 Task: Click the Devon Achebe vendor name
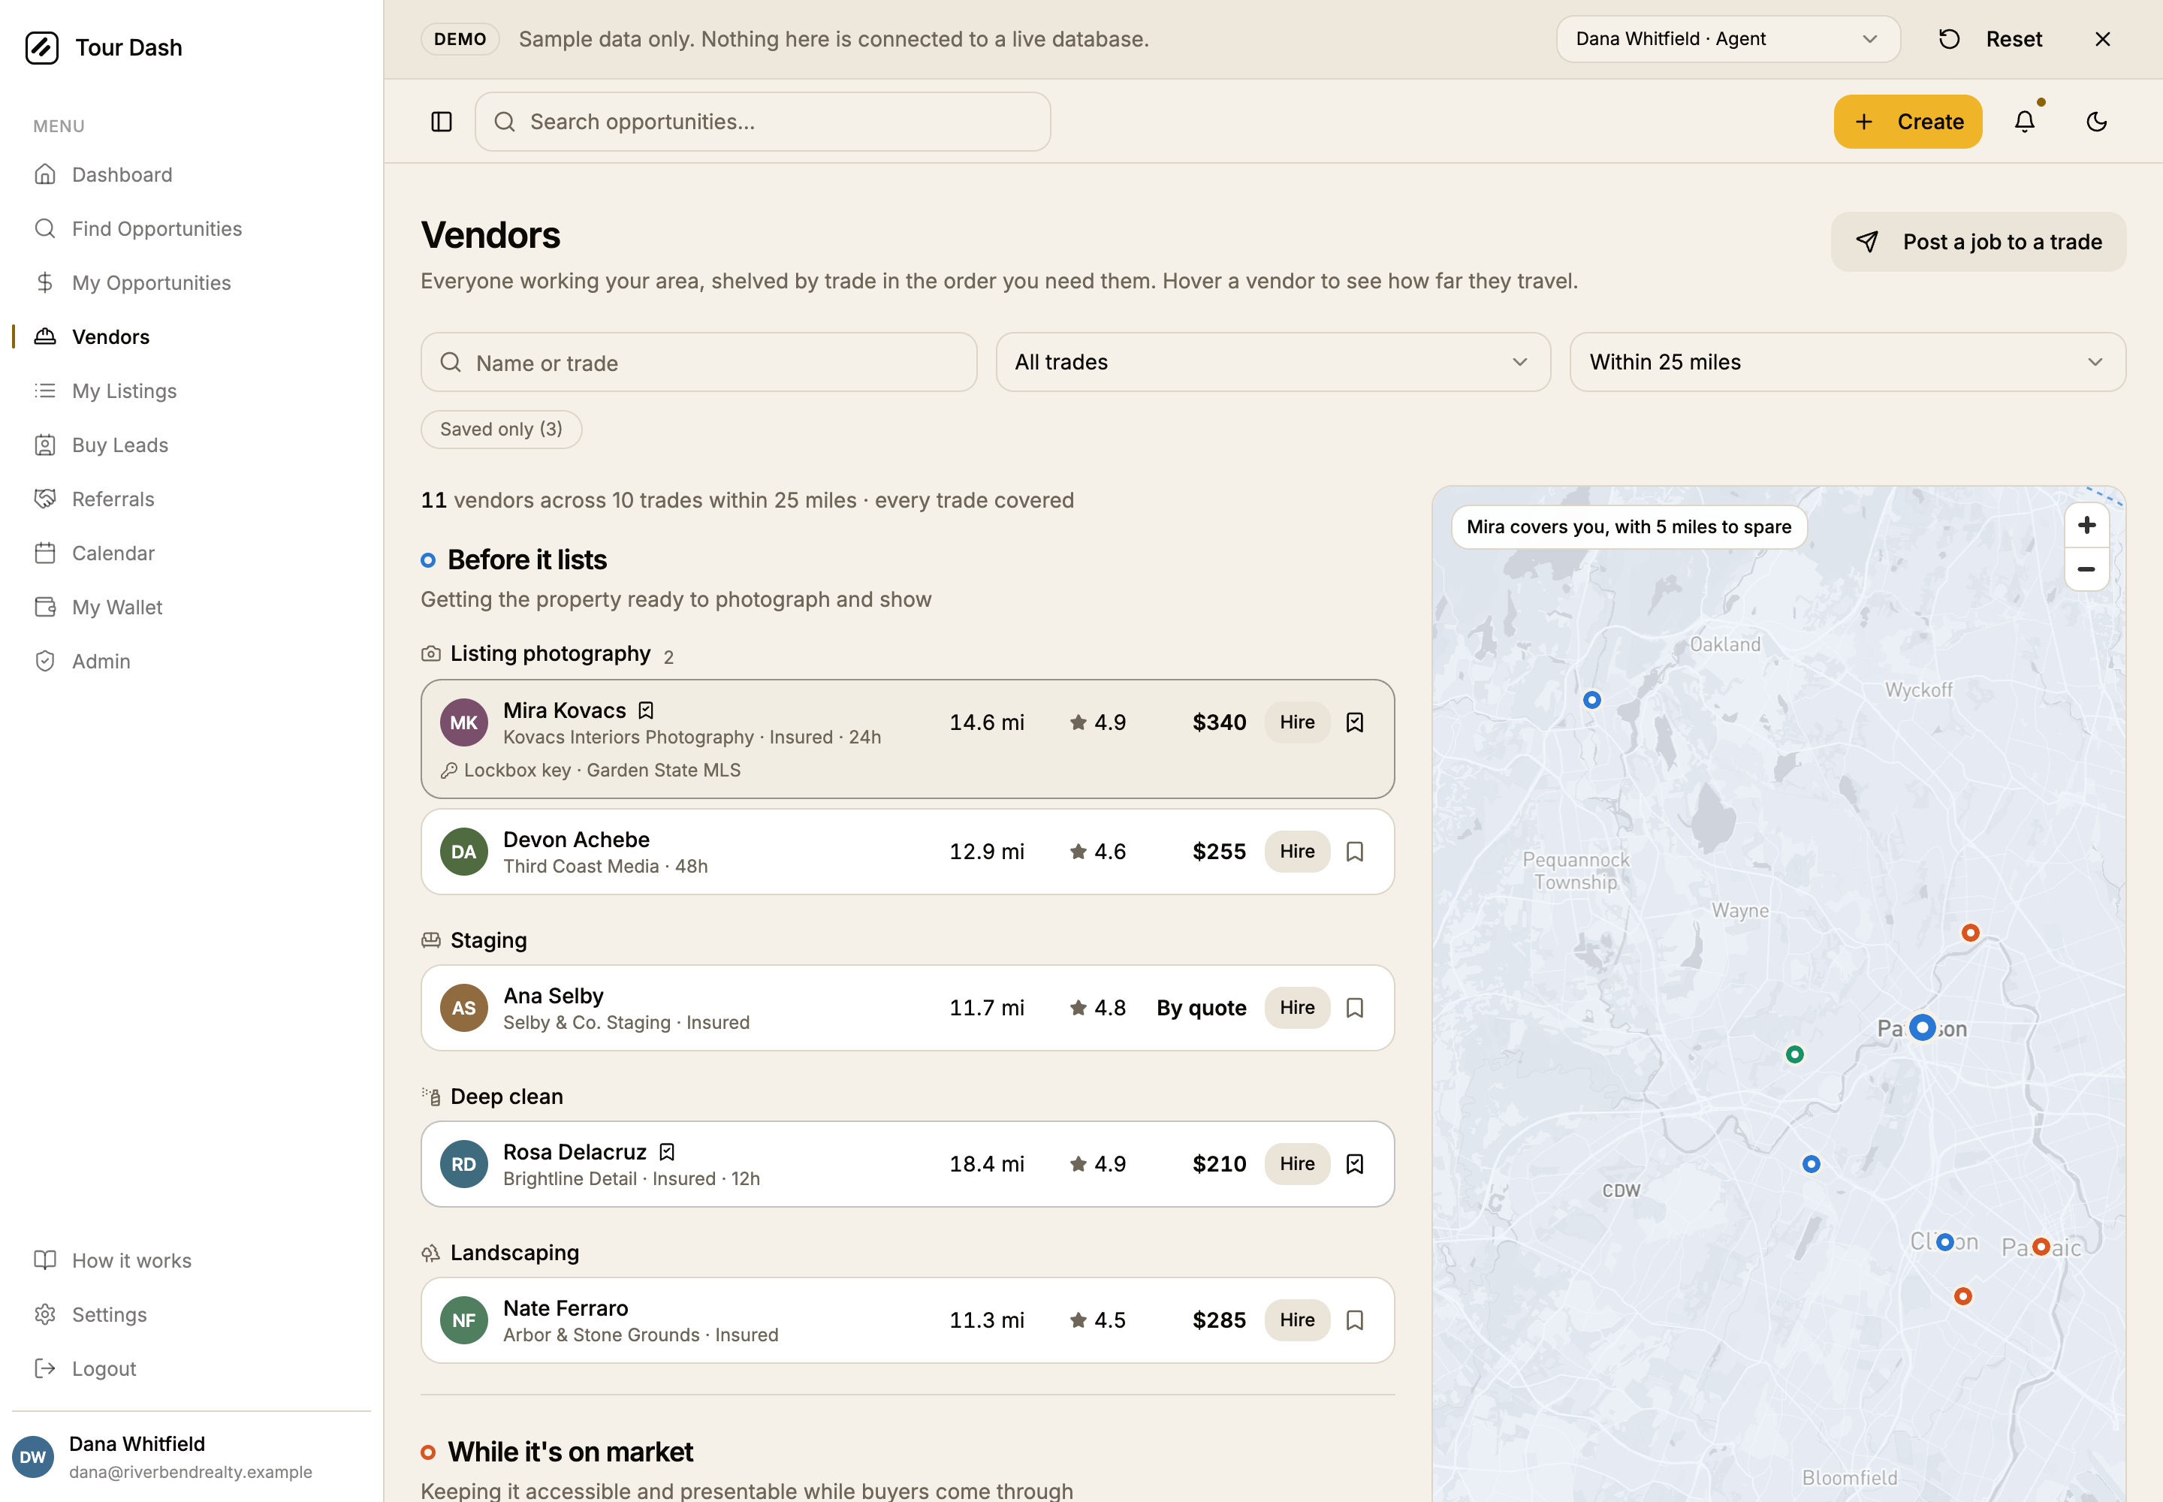click(x=576, y=839)
